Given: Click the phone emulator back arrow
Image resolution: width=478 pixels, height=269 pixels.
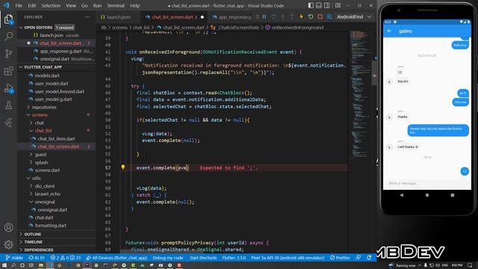Looking at the screenshot, I should coord(389,31).
